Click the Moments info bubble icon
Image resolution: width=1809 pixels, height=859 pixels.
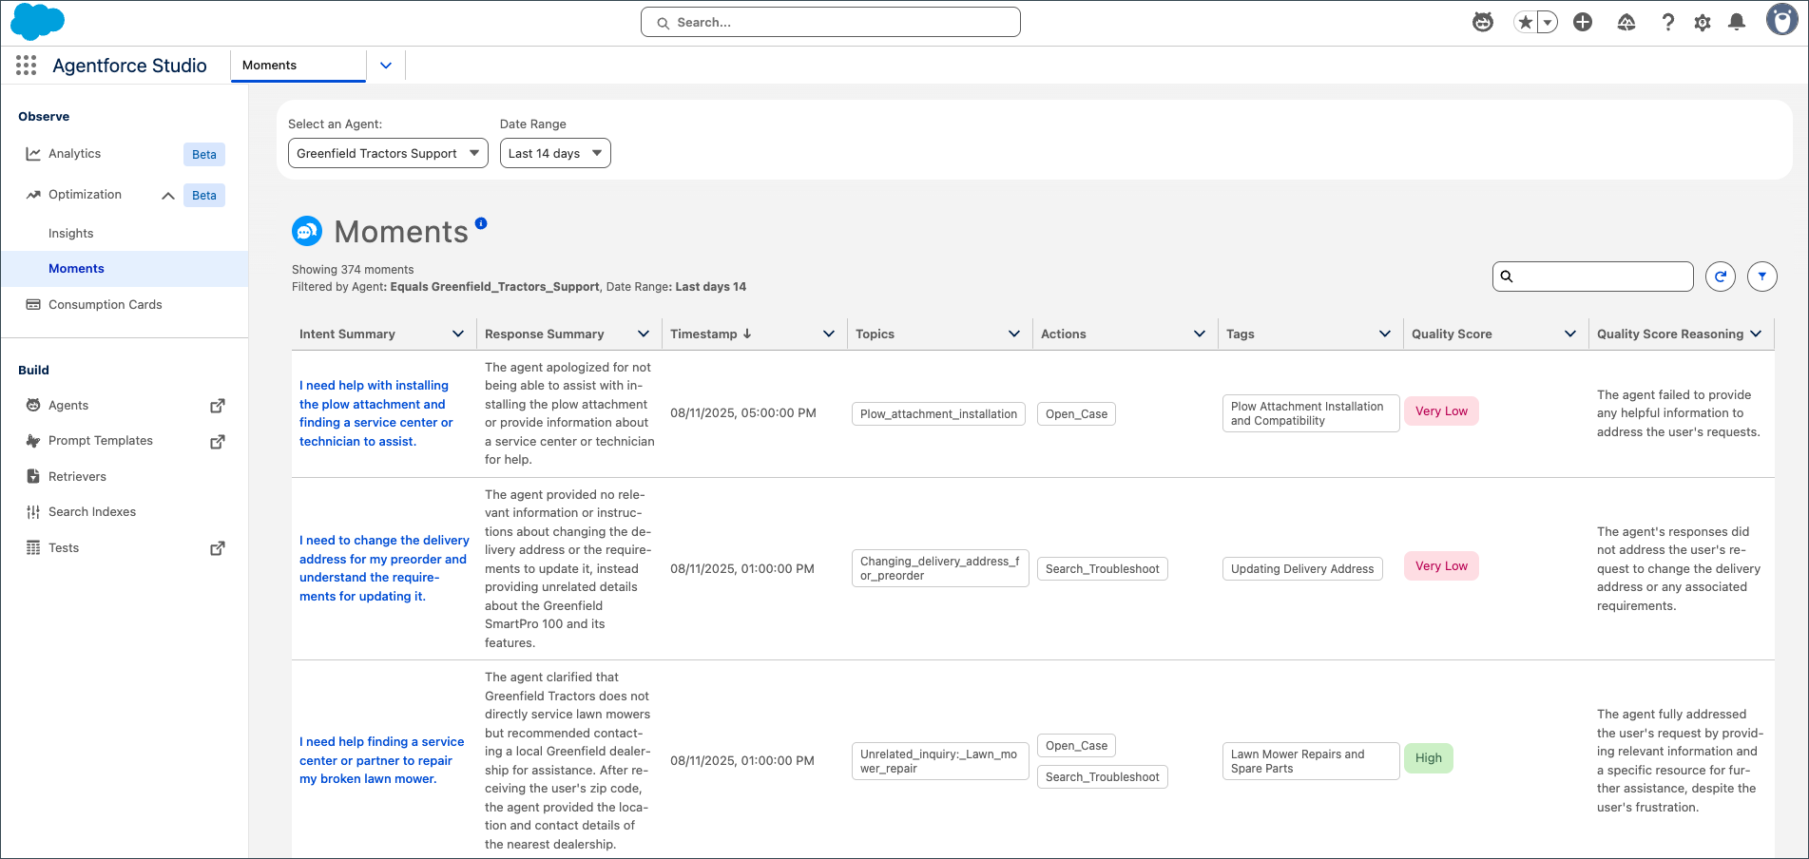tap(481, 223)
